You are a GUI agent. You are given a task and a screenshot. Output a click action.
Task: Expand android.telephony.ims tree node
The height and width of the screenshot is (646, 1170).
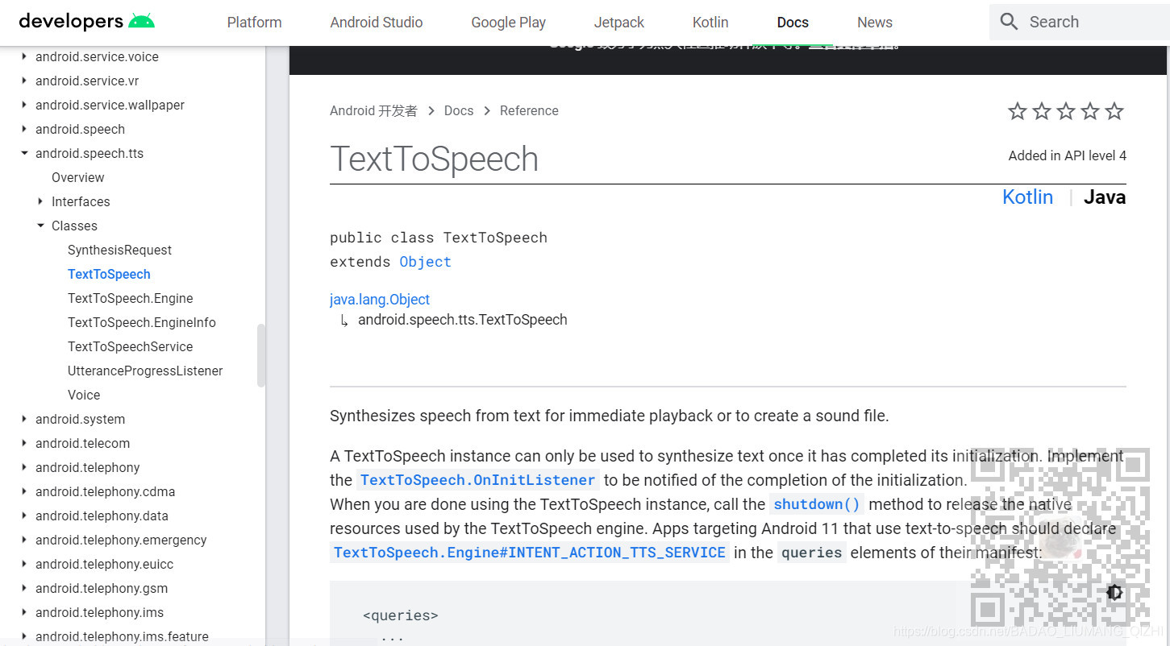(24, 612)
